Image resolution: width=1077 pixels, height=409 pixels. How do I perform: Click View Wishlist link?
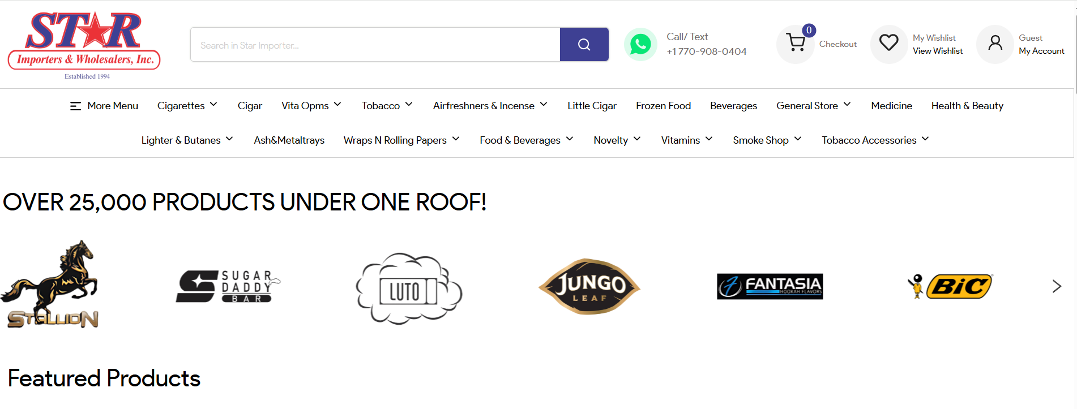click(937, 51)
